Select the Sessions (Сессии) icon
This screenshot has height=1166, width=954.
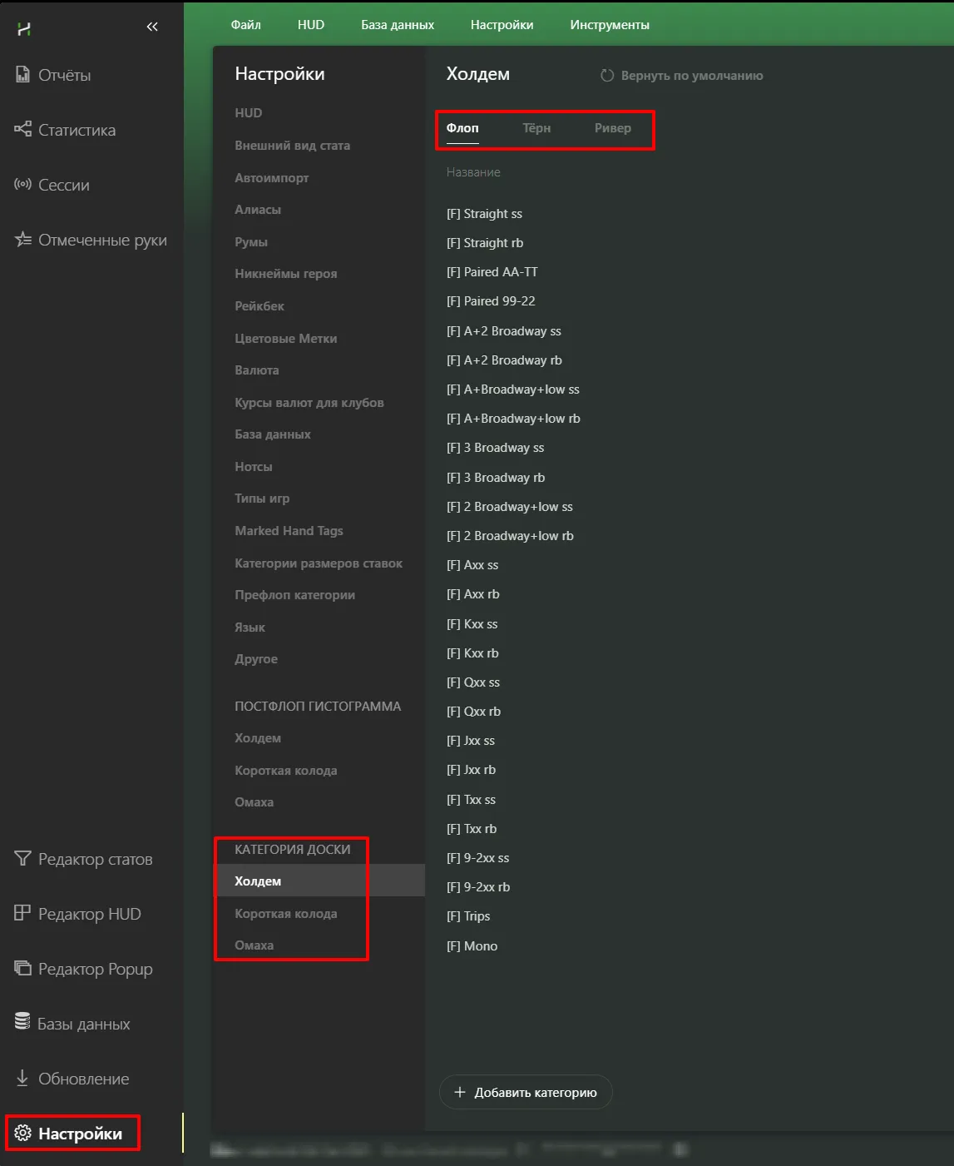pyautogui.click(x=22, y=185)
